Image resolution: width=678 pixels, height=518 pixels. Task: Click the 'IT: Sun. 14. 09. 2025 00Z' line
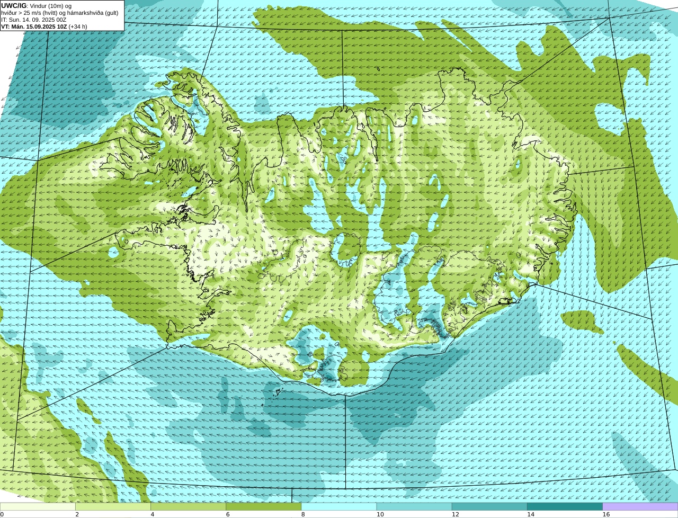tap(33, 20)
